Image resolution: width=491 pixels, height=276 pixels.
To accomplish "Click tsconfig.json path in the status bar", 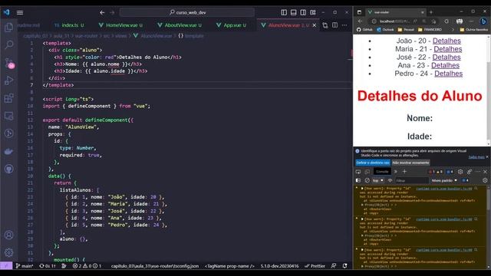I will click(155, 266).
